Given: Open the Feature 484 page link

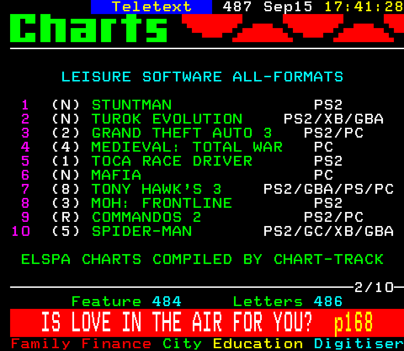Looking at the screenshot, I should (x=127, y=302).
